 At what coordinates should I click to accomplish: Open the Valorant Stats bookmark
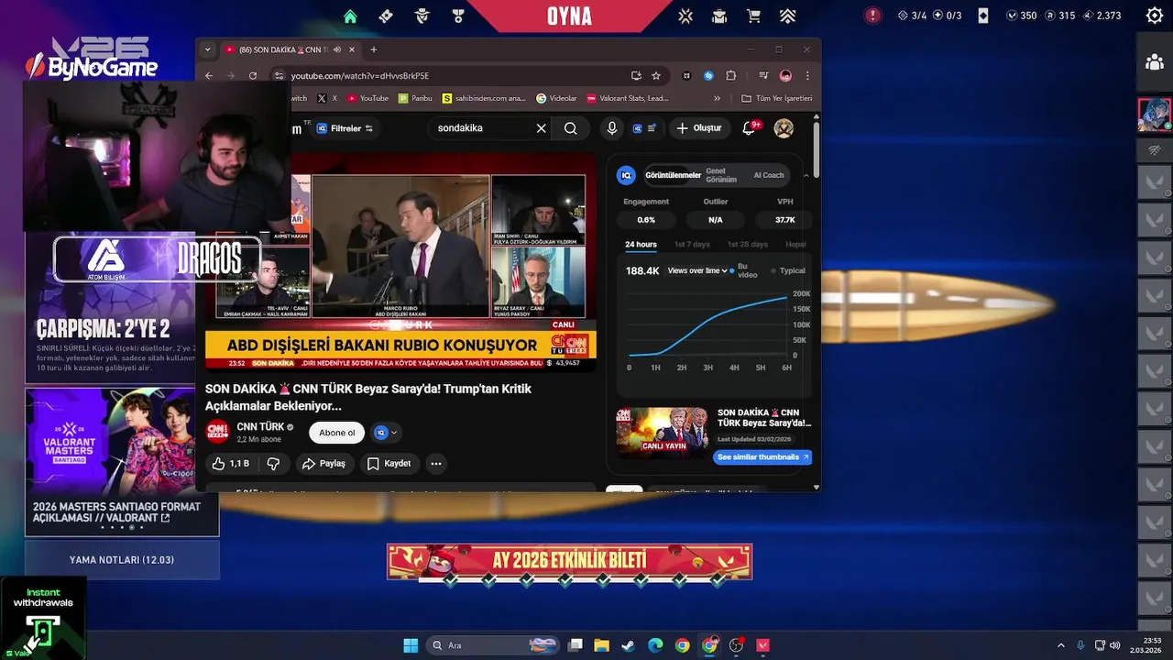coord(629,98)
